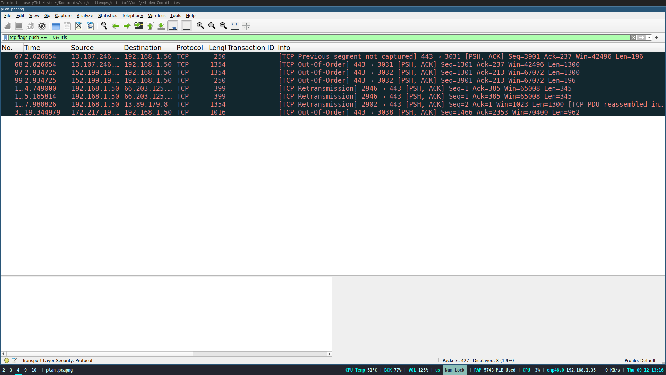This screenshot has height=375, width=666.
Task: Sort by the Time column header
Action: (x=46, y=48)
